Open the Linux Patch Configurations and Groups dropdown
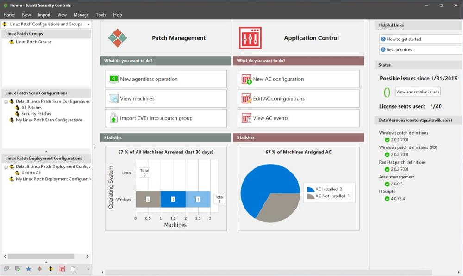The width and height of the screenshot is (463, 276). tap(88, 24)
